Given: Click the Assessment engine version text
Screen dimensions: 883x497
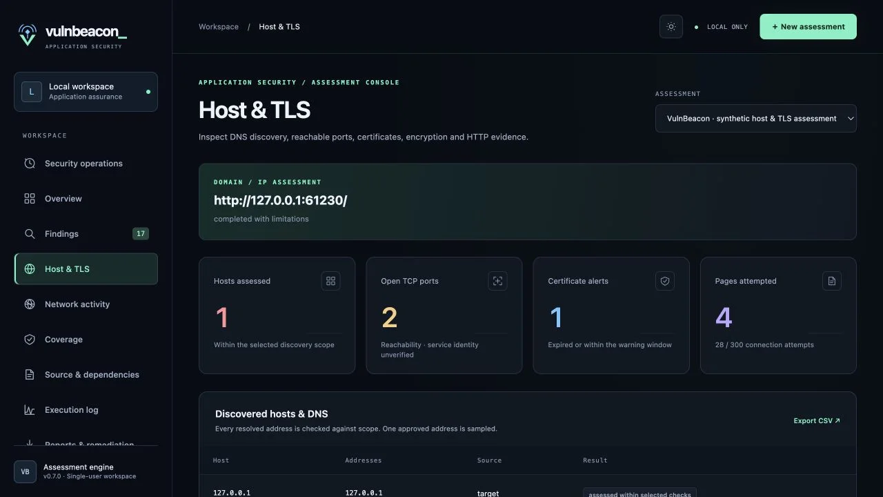Looking at the screenshot, I should coord(90,476).
